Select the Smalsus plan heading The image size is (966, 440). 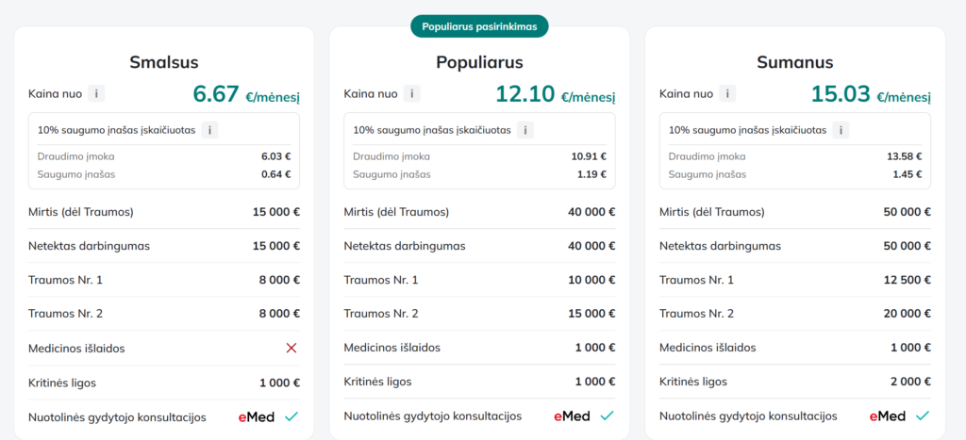[164, 62]
